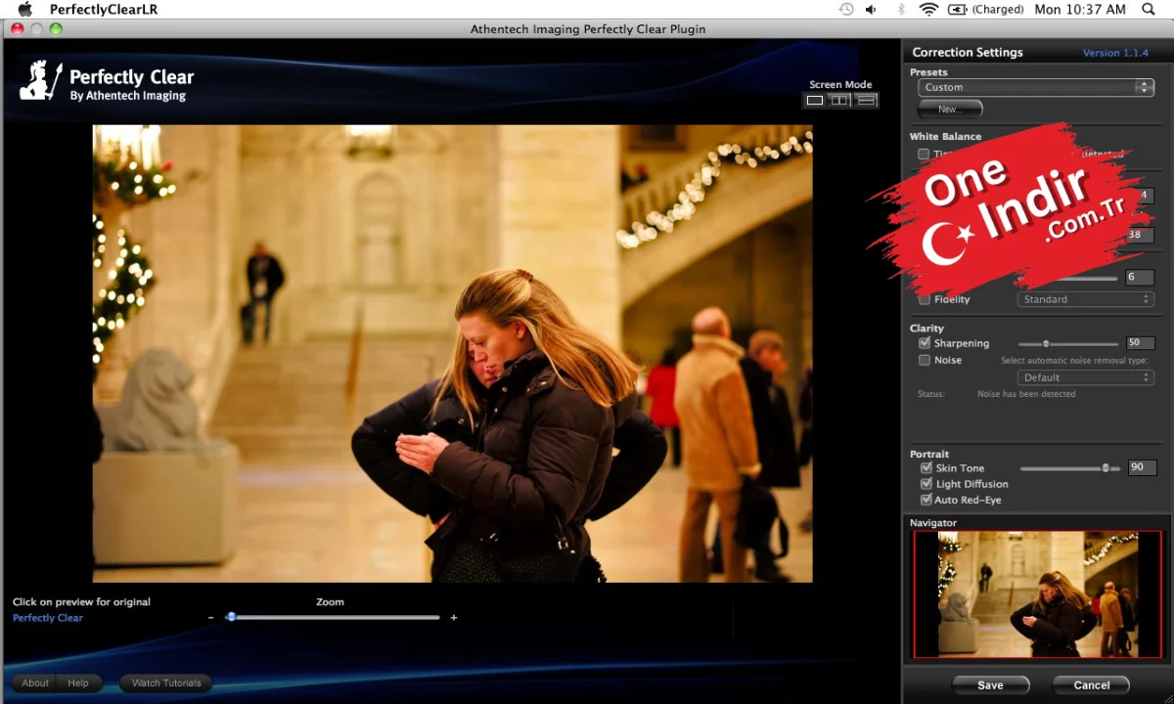The height and width of the screenshot is (704, 1174).
Task: Click the Navigator thumbnail preview
Action: [1038, 594]
